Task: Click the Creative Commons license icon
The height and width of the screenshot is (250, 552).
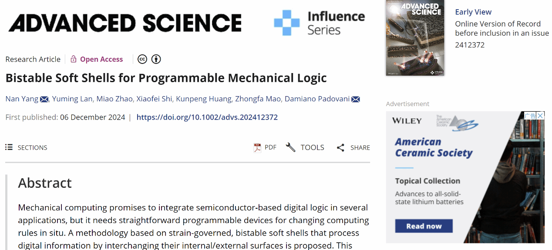Action: 142,59
